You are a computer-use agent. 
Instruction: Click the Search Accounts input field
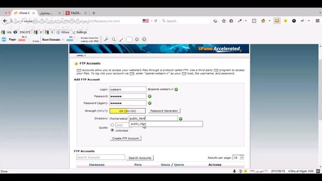[x=100, y=157]
